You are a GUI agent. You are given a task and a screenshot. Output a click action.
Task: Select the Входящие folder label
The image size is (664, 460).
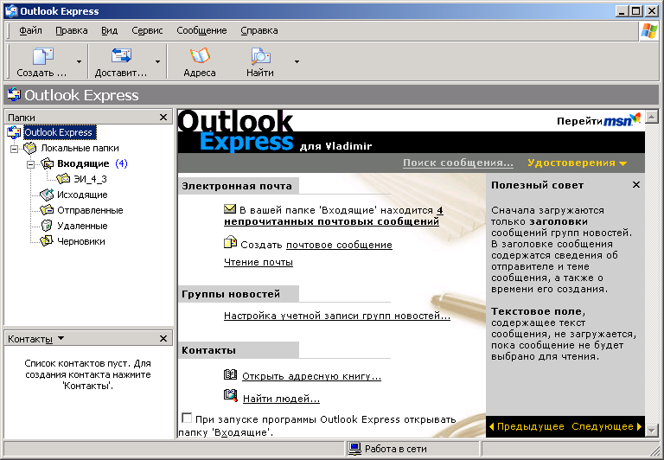pos(83,164)
